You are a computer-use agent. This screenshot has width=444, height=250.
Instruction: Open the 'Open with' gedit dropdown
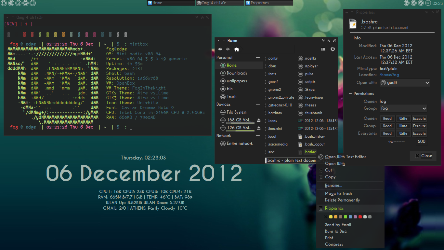pos(405,83)
